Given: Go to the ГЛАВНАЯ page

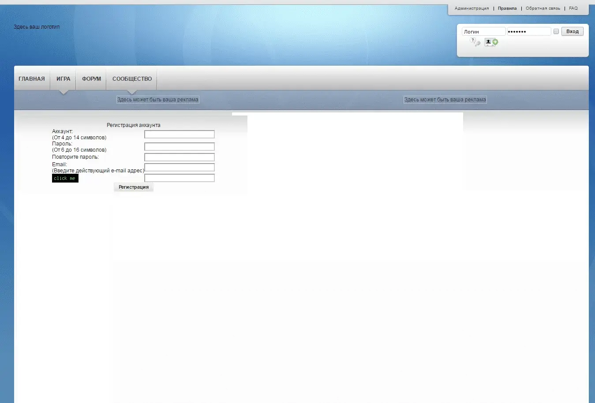Looking at the screenshot, I should [x=32, y=79].
